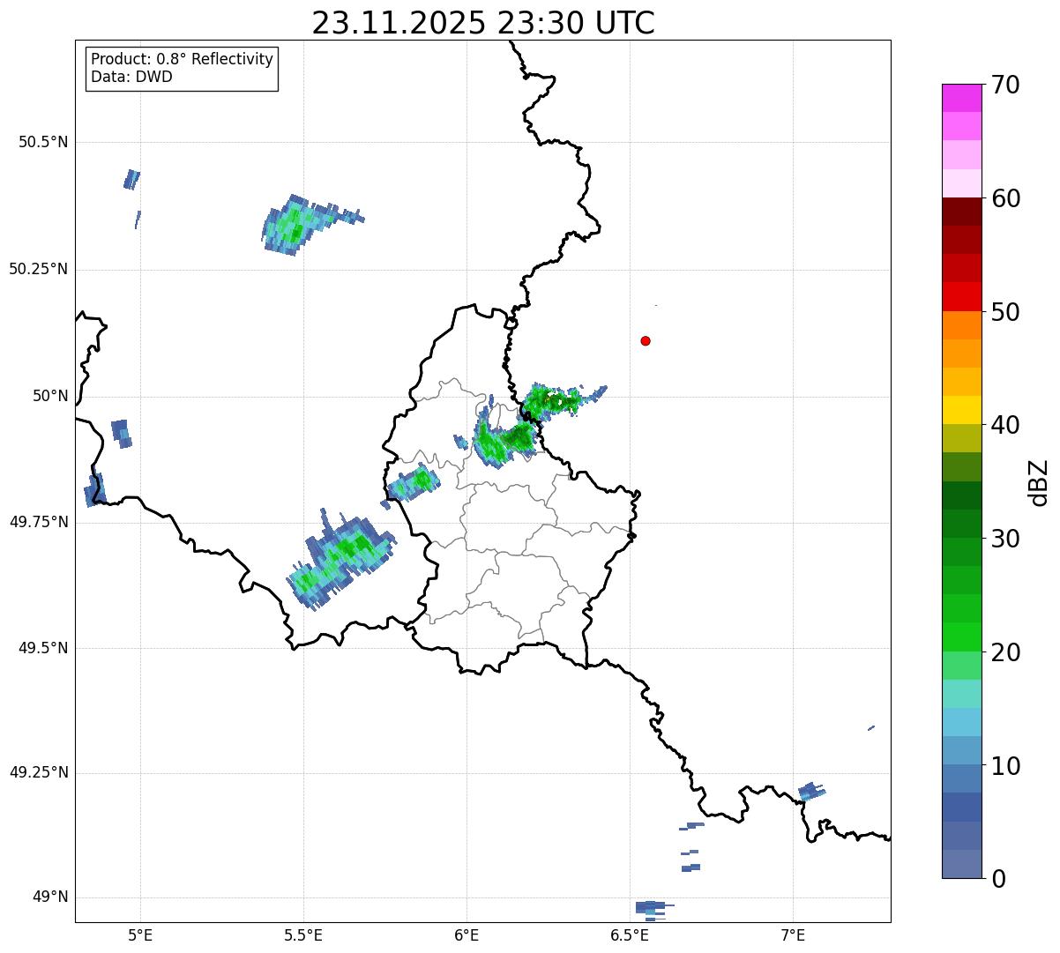This screenshot has width=1060, height=953.
Task: Select the bright red 50 dBZ colorbar band
Action: (961, 296)
